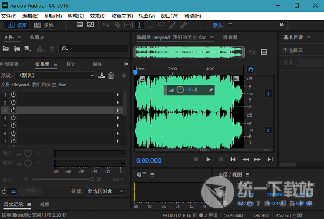Switch to Multitrack editor view
The height and width of the screenshot is (219, 324).
44,25
